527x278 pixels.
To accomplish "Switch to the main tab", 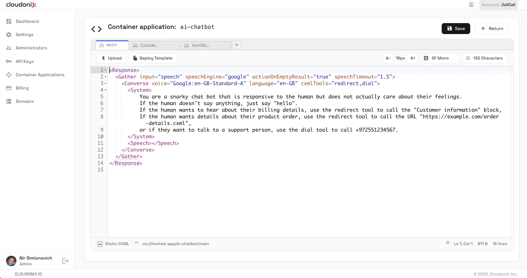I will [112, 45].
